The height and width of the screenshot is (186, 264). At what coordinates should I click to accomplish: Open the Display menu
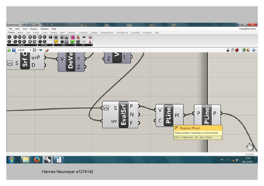tap(34, 29)
